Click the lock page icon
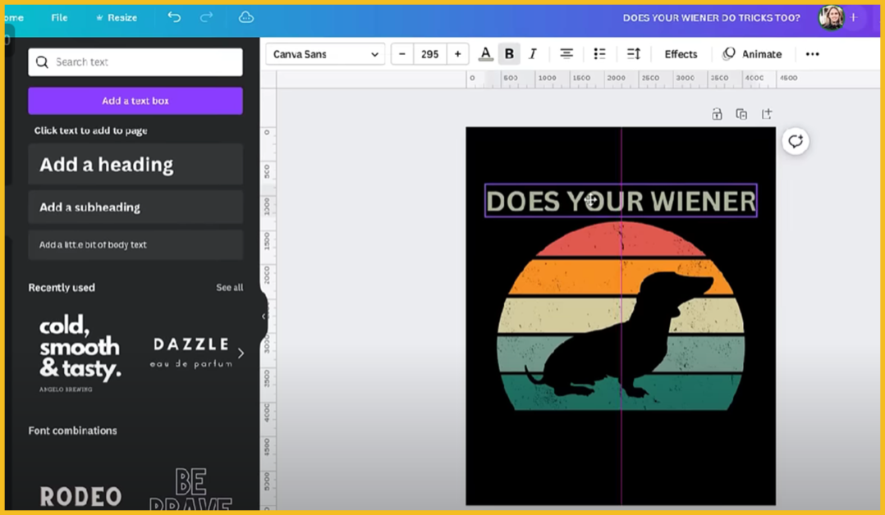Screen dimensions: 885x515 [717, 114]
